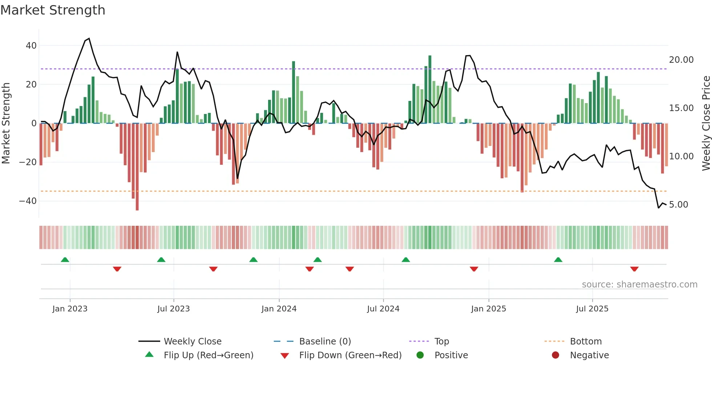Viewport: 712px width, 400px height.
Task: Click the Negative red circle legend icon
Action: (555, 355)
